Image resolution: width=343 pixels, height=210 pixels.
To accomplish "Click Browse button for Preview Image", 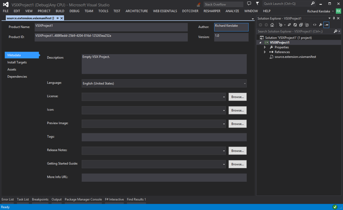I will [x=238, y=124].
